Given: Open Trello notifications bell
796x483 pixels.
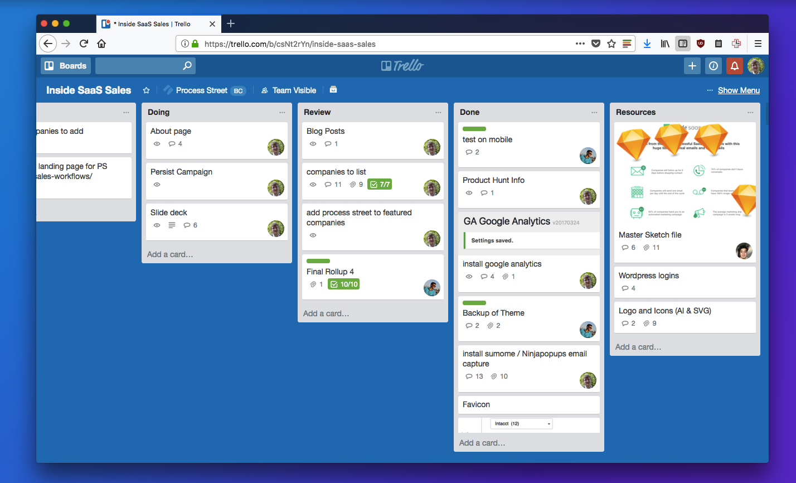Looking at the screenshot, I should click(735, 66).
